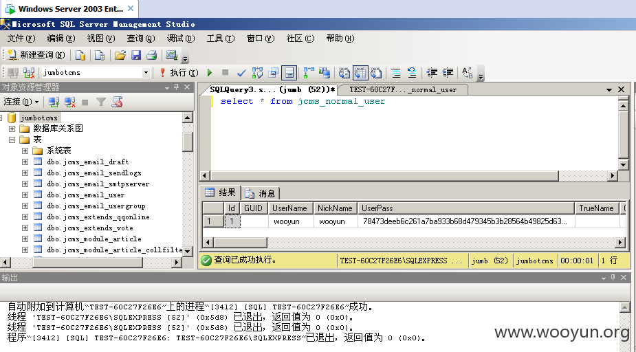Open the Query Options icon

point(274,73)
